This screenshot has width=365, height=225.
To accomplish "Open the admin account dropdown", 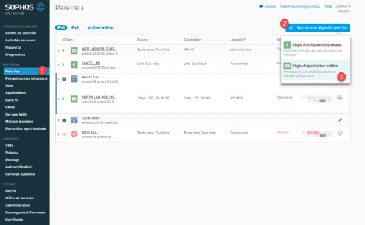I will pyautogui.click(x=343, y=7).
